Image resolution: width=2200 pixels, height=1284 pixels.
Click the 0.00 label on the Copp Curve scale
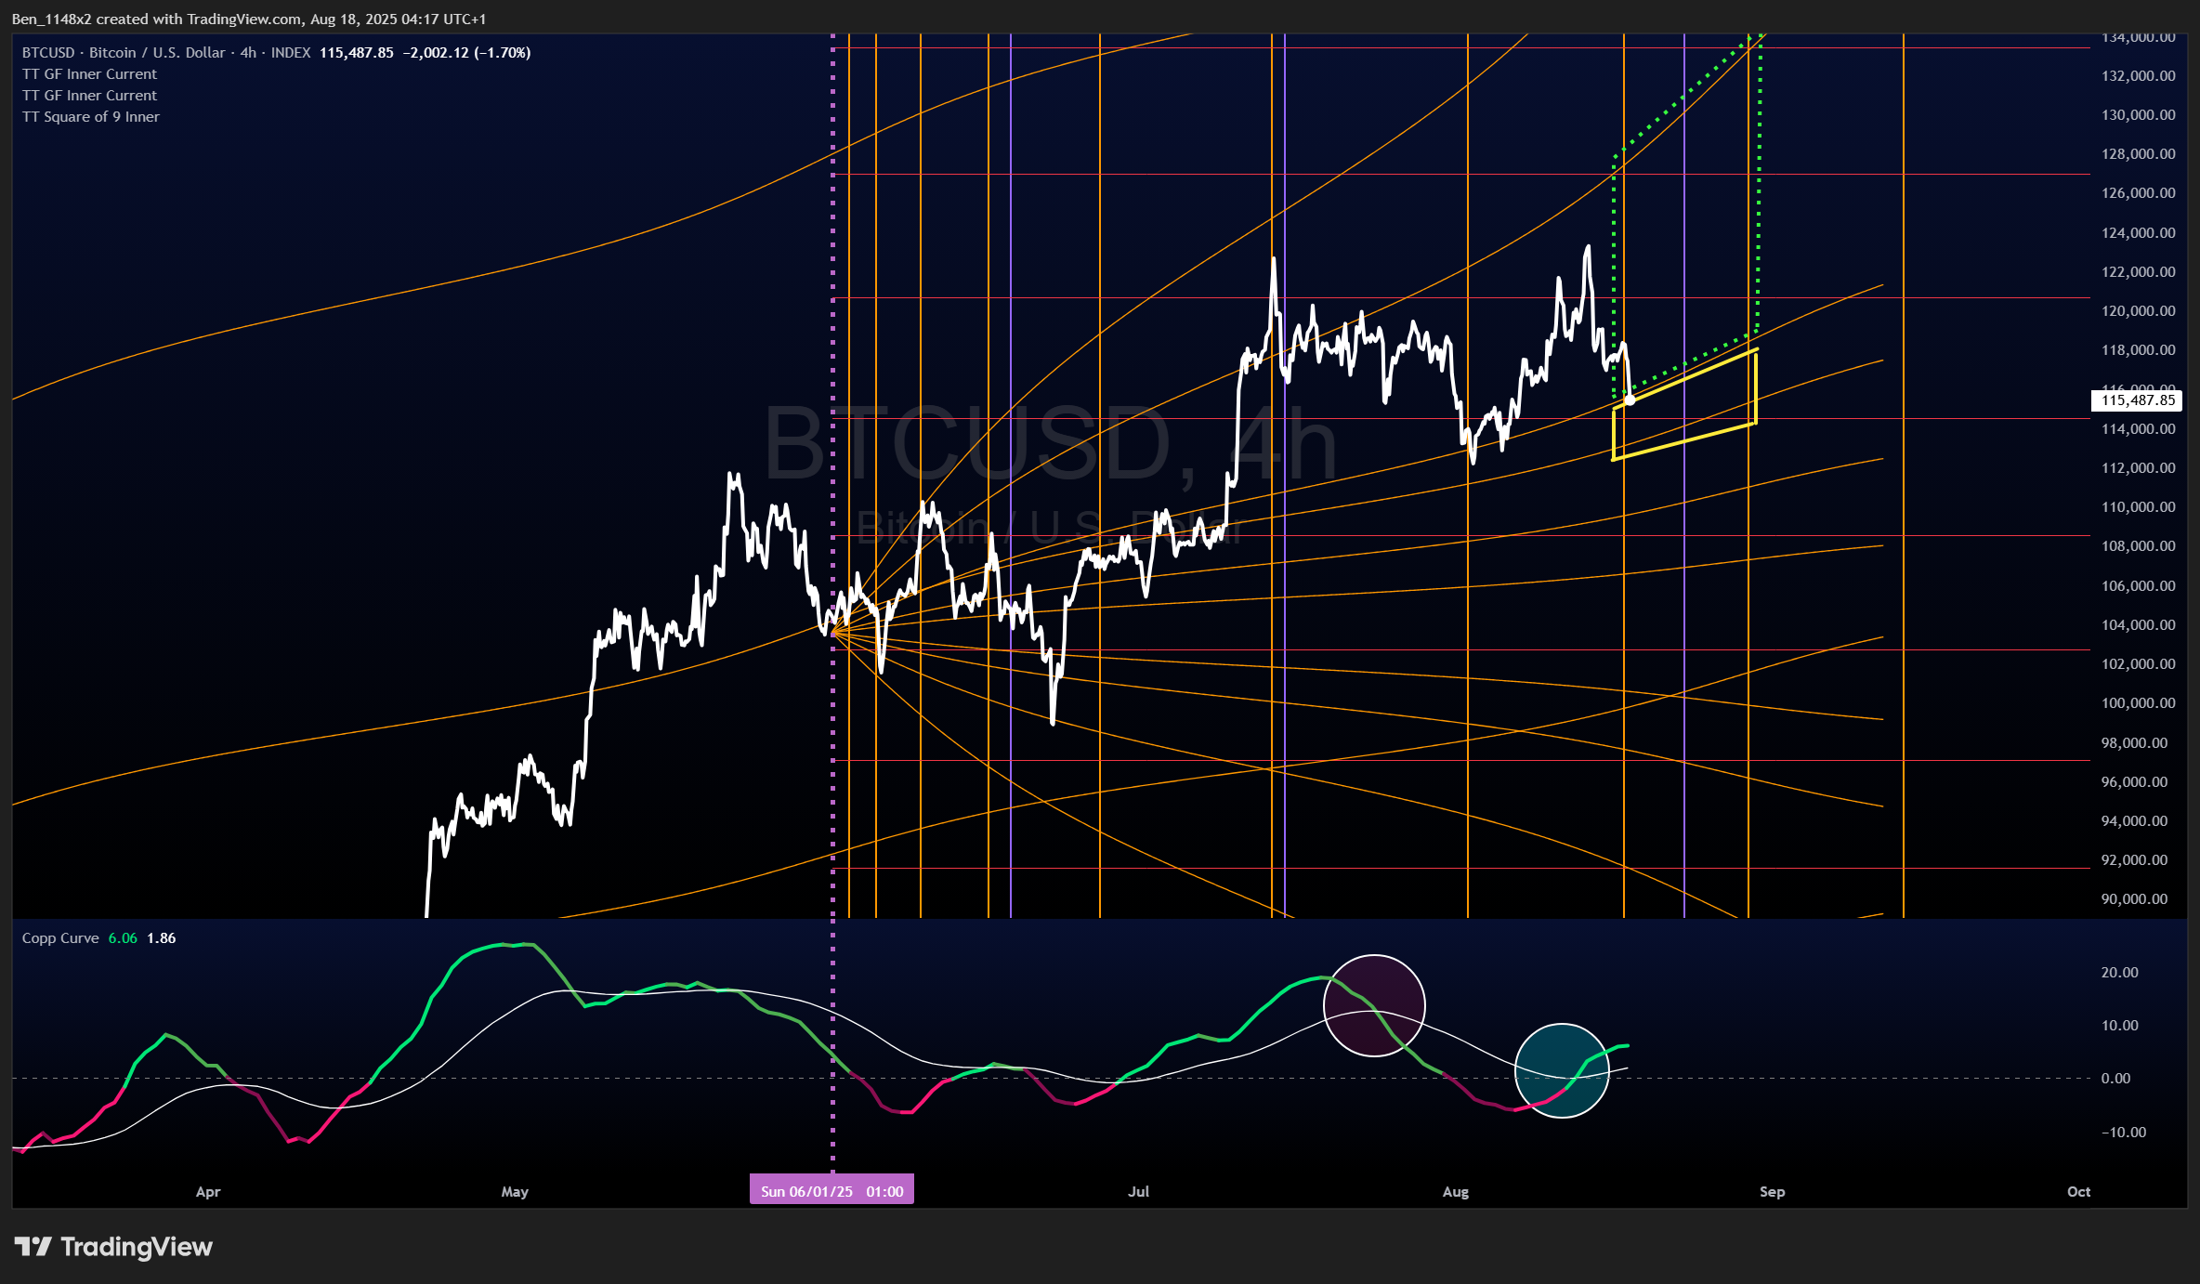(x=2115, y=1079)
